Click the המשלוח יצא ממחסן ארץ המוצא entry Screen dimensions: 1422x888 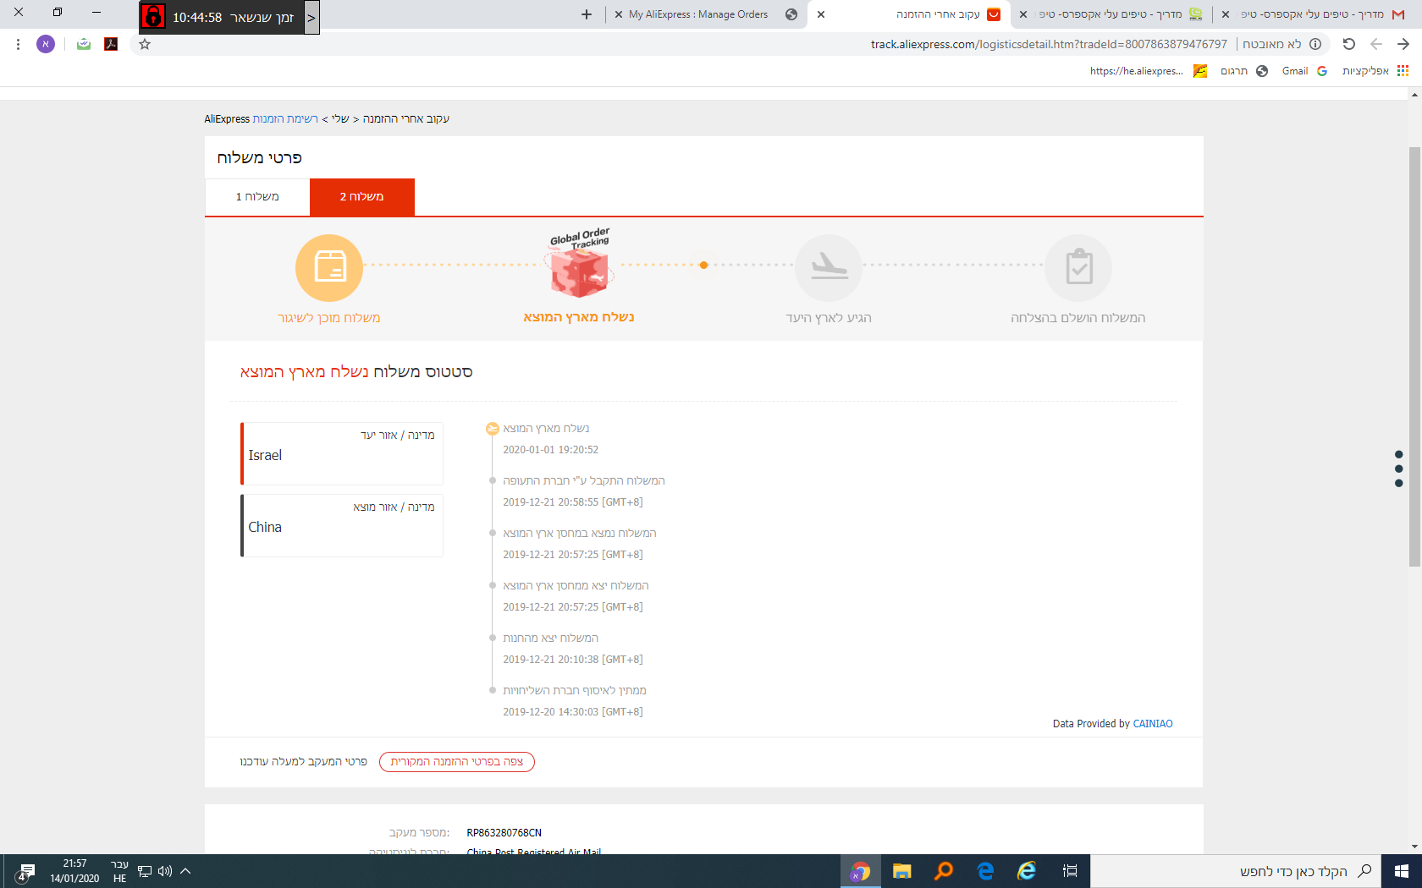tap(576, 586)
